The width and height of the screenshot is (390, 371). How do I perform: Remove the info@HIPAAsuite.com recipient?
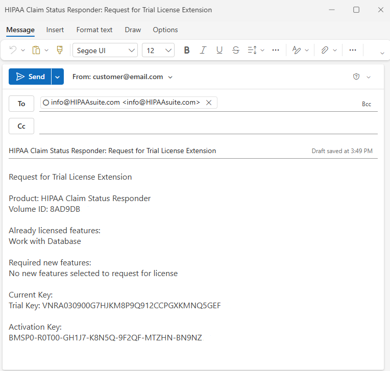[x=209, y=103]
